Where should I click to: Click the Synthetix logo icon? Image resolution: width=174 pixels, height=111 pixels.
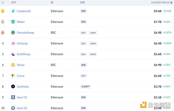tap(13, 86)
